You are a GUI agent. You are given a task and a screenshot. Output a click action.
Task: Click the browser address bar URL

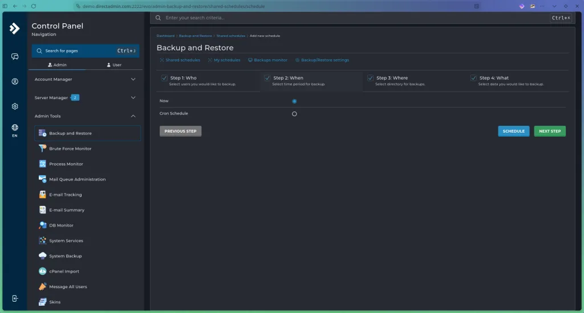(173, 6)
